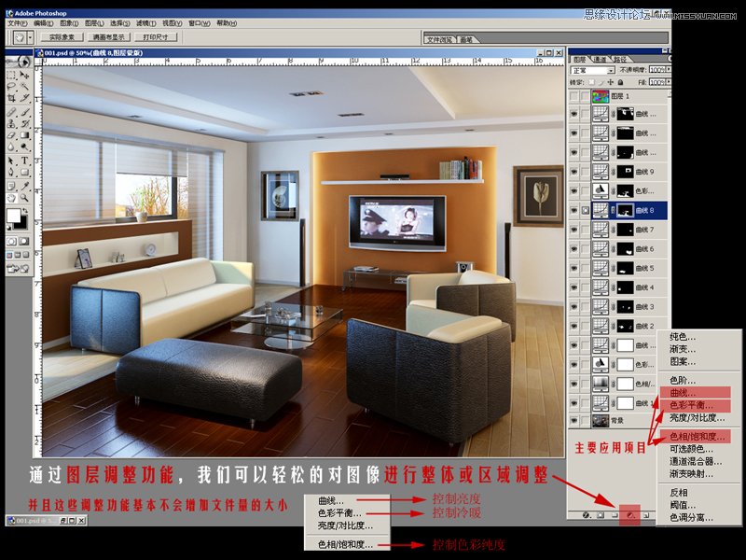Viewport: 746px width, 560px height.
Task: Click the 实际像素 button
Action: pos(62,37)
